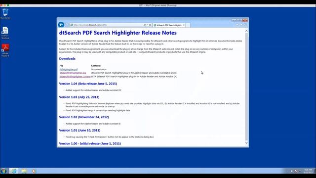This screenshot has height=178, width=316.
Task: Click the Downloads heading
Action: [67, 58]
